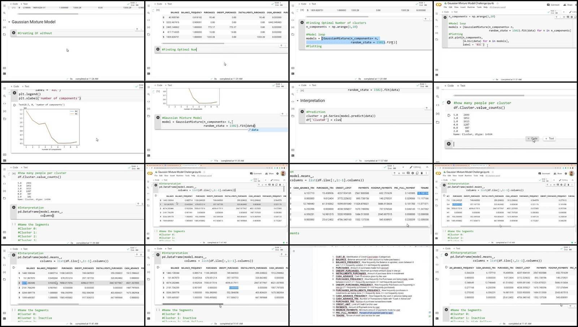Image resolution: width=578 pixels, height=327 pixels.
Task: Delete cell in the 10.708194 TENURE frame
Action: [x=422, y=173]
